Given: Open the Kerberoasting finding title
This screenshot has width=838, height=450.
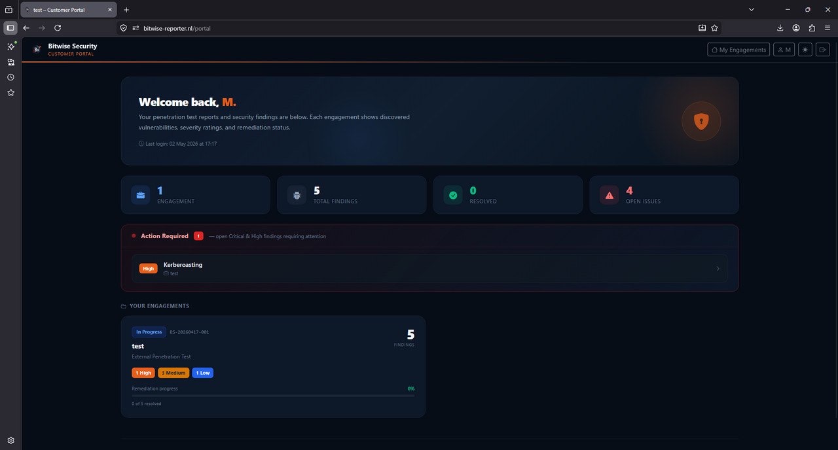Looking at the screenshot, I should 183,265.
